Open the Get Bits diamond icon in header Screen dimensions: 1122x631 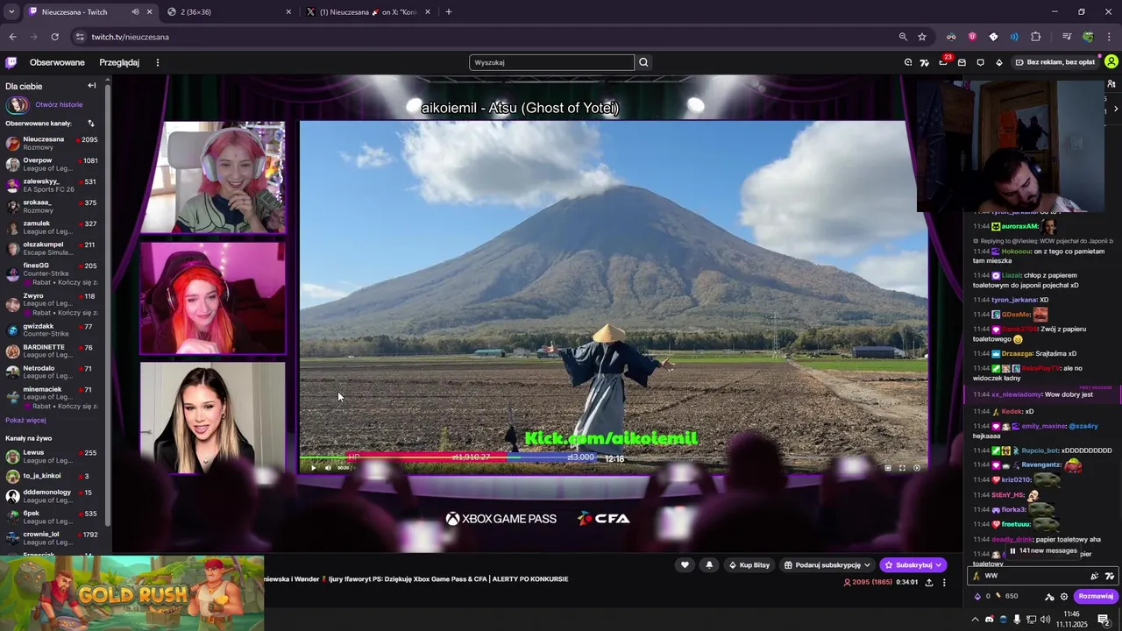pos(998,62)
